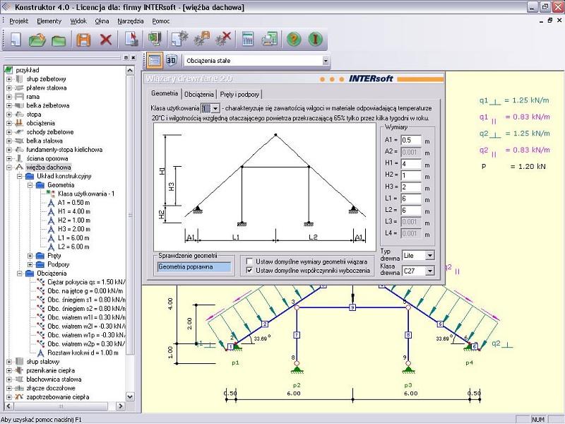
Task: Collapse the Obciążenia folder under więźba dachowa
Action: pos(20,273)
